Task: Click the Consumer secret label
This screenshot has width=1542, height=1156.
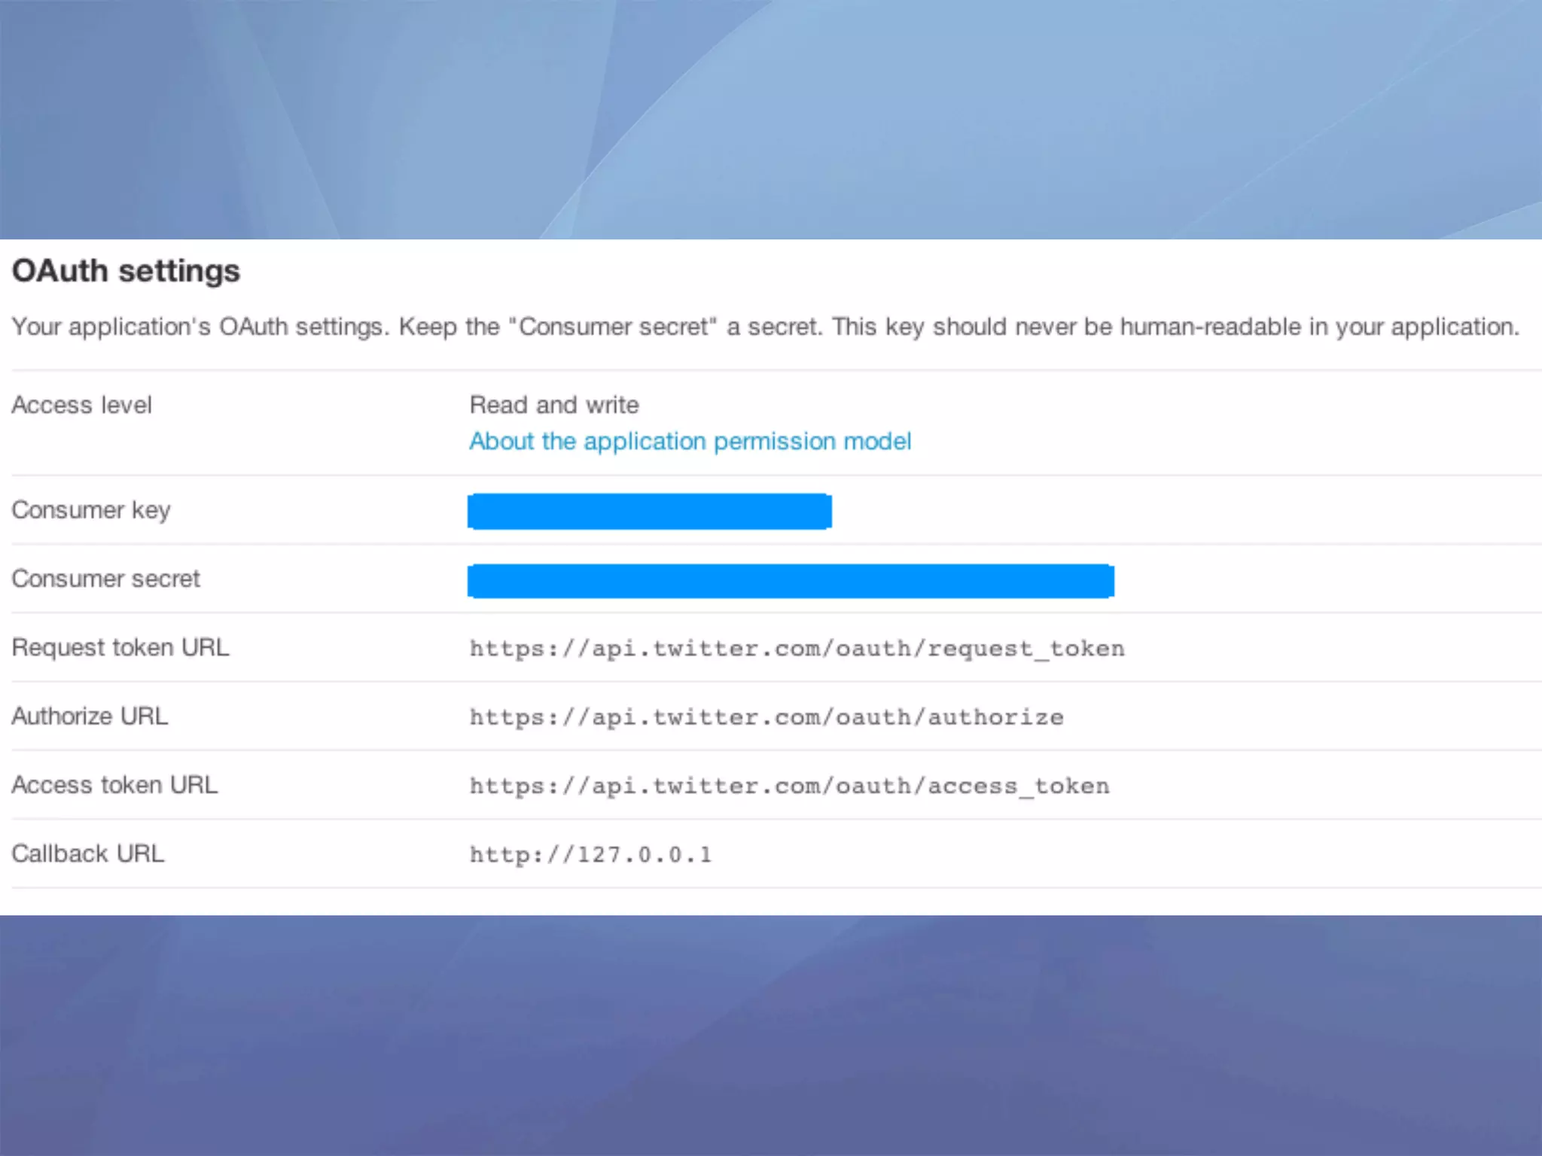Action: pyautogui.click(x=105, y=579)
